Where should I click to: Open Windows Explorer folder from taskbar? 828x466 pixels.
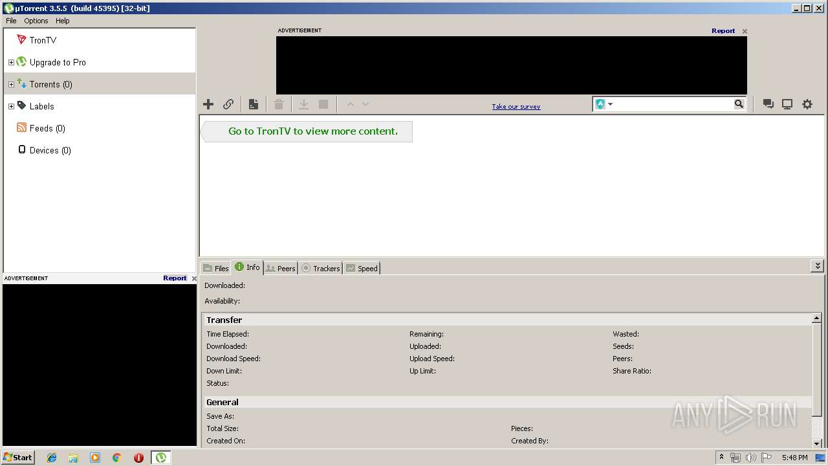pos(73,458)
